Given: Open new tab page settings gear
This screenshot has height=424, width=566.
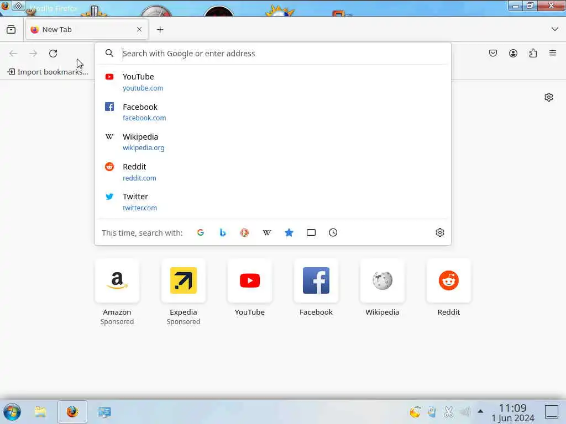Looking at the screenshot, I should tap(549, 97).
